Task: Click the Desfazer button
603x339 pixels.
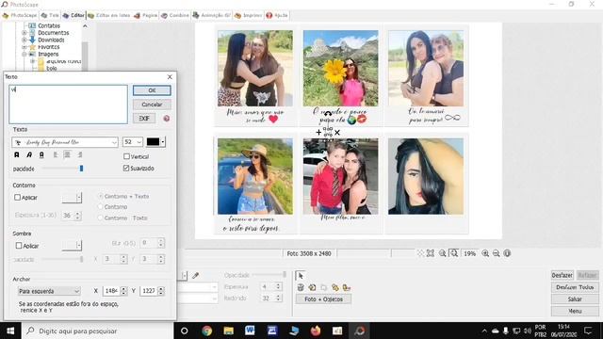Action: click(x=562, y=275)
